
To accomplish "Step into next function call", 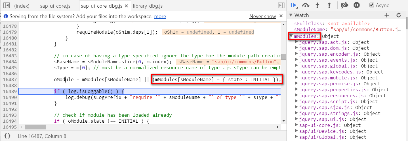I will point(317,5).
